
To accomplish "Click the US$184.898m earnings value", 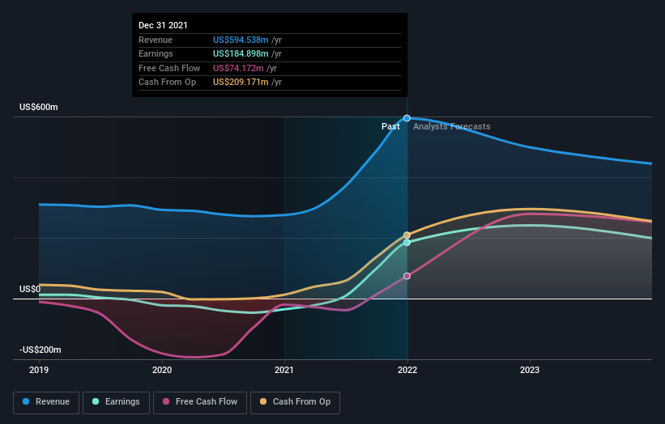I will click(241, 53).
